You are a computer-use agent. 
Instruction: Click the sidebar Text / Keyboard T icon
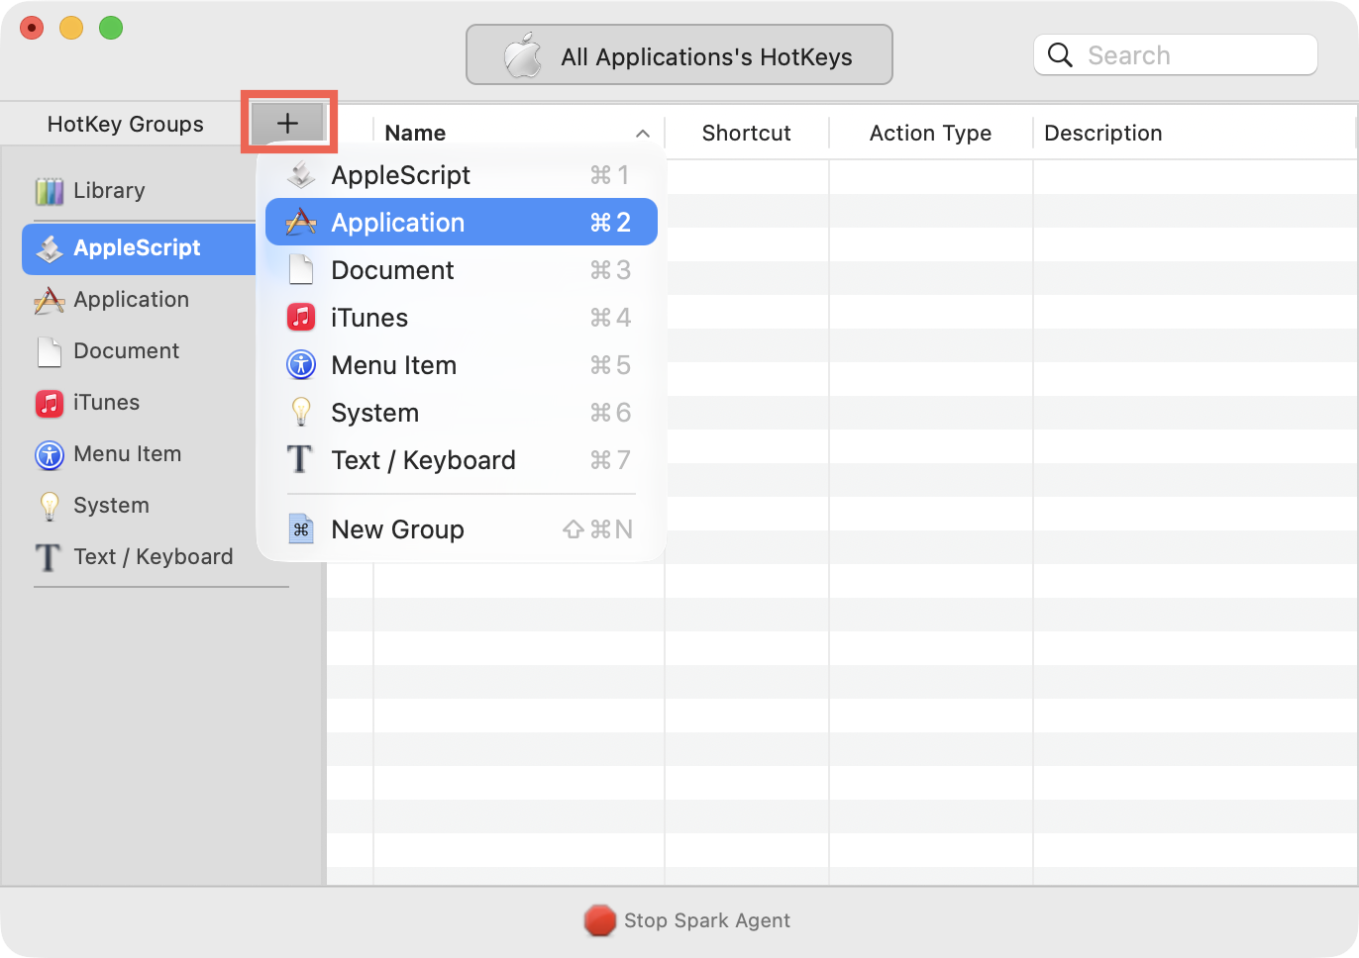(49, 557)
